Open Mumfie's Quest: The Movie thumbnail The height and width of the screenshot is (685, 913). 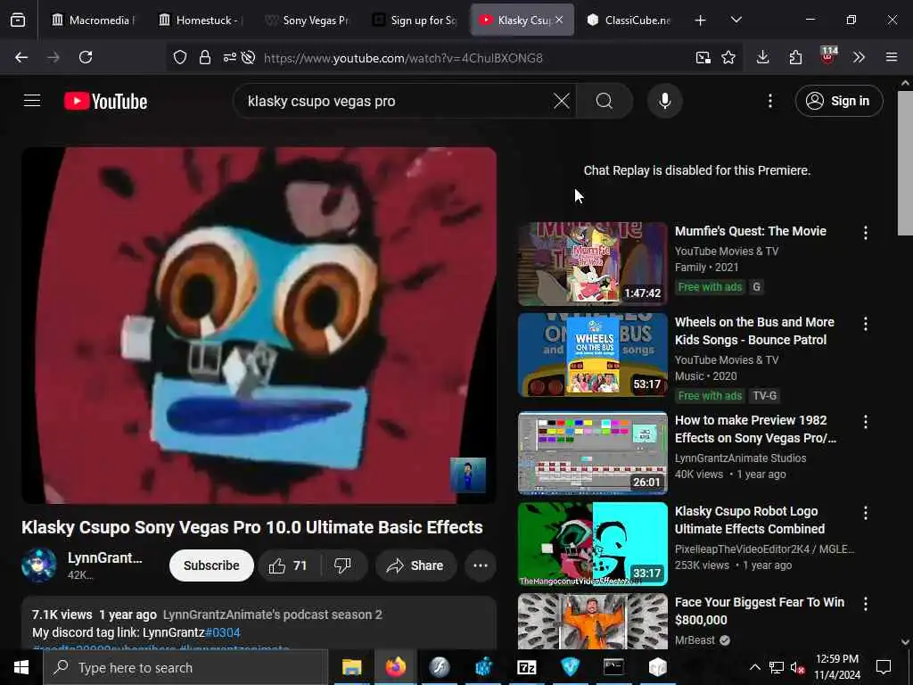(593, 263)
